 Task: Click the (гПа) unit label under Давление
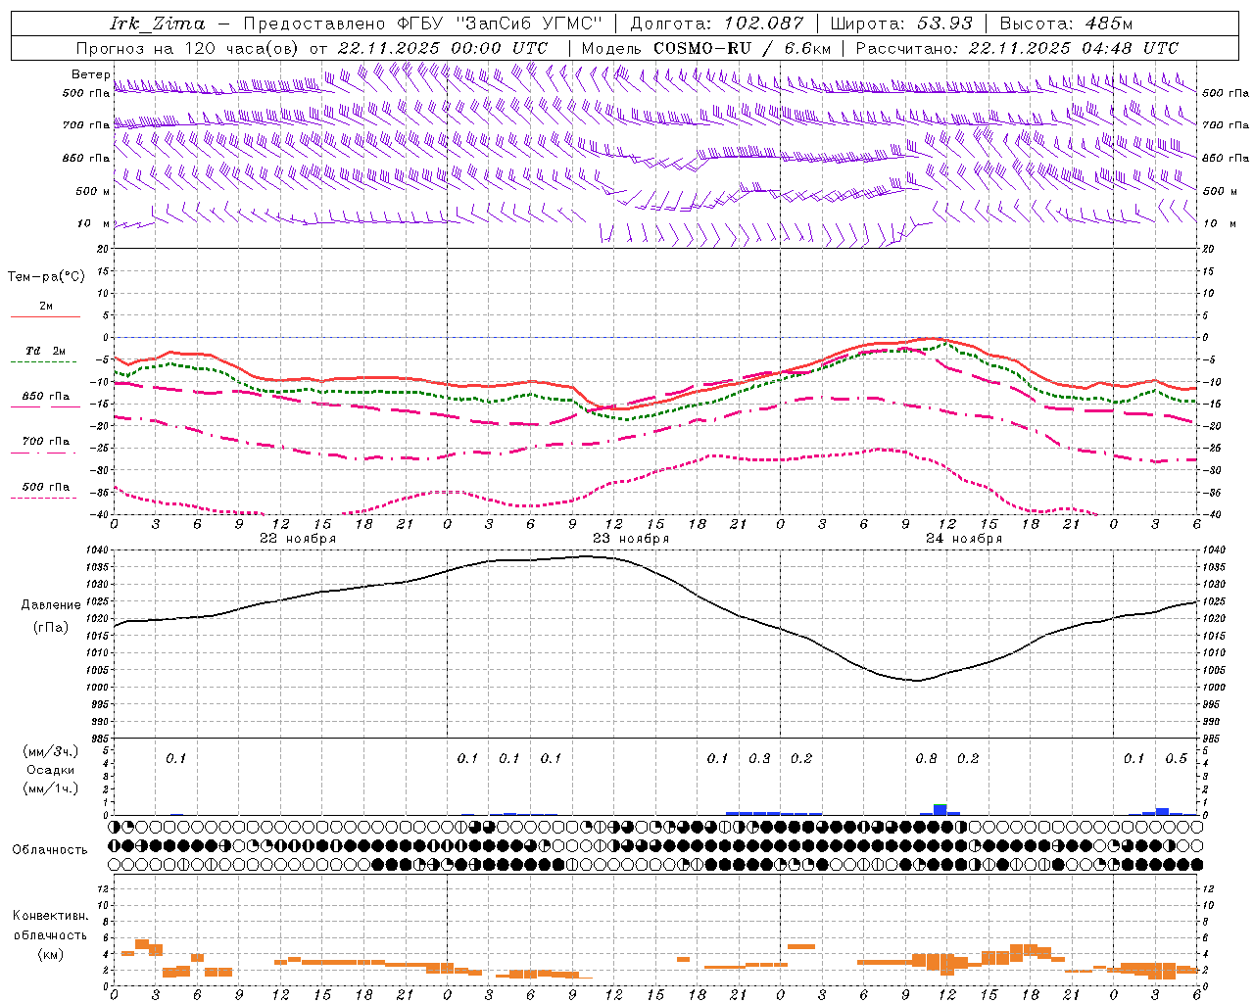pos(50,627)
